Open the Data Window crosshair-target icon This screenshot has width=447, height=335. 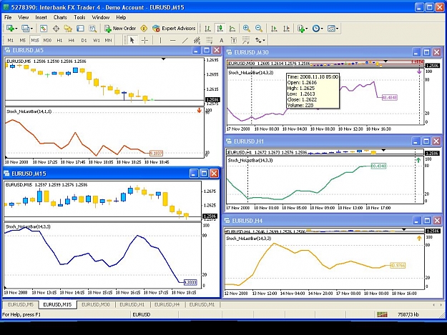click(56, 29)
